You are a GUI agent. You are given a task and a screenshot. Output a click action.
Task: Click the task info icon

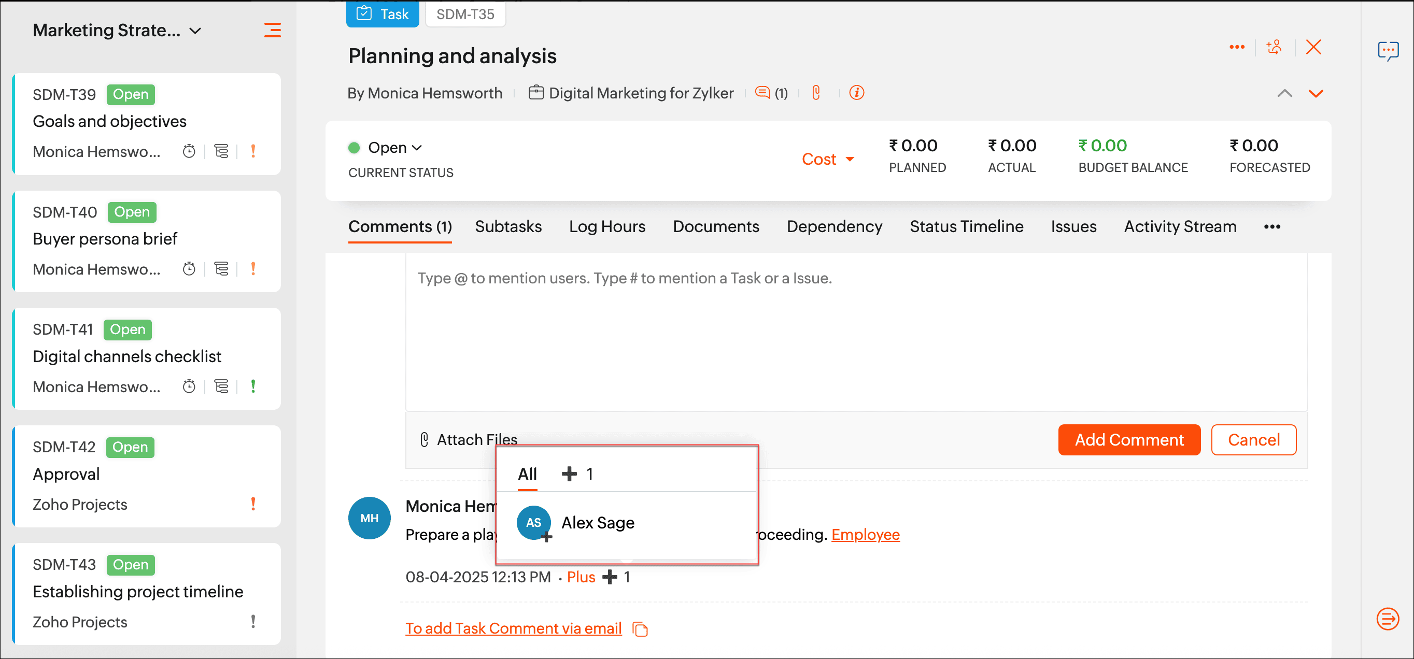point(856,93)
